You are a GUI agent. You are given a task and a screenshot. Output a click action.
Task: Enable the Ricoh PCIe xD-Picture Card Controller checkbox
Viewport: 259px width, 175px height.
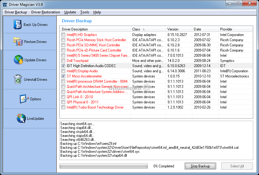[63, 50]
